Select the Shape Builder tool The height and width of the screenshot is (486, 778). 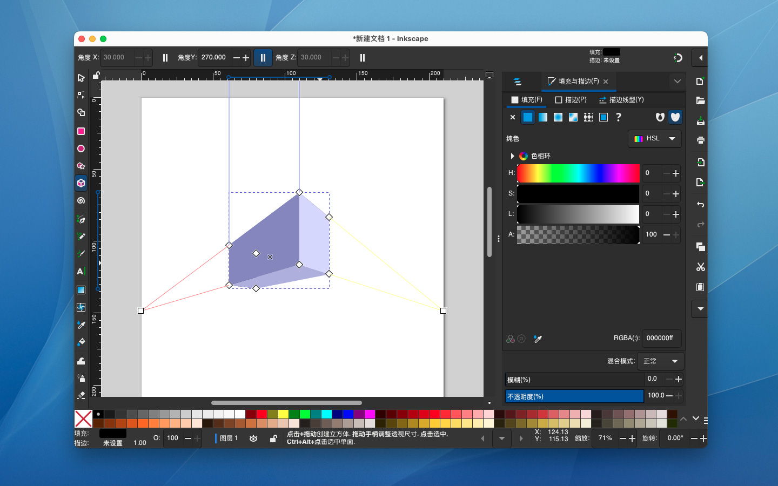coord(81,112)
